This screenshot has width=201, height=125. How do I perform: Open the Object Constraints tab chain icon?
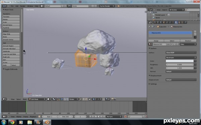(x=167, y=22)
